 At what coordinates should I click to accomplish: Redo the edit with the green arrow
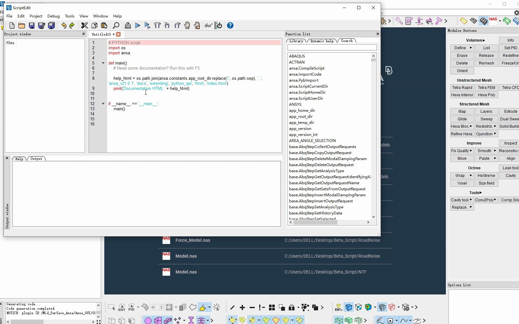[72, 25]
